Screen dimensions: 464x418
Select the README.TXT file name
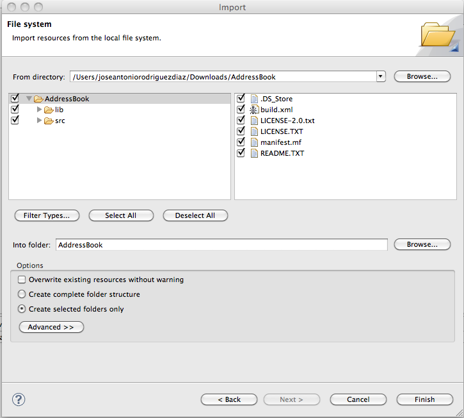(x=282, y=153)
